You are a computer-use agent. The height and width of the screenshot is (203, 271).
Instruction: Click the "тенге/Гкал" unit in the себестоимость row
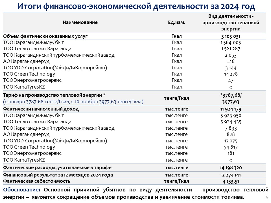pyautogui.click(x=176, y=181)
